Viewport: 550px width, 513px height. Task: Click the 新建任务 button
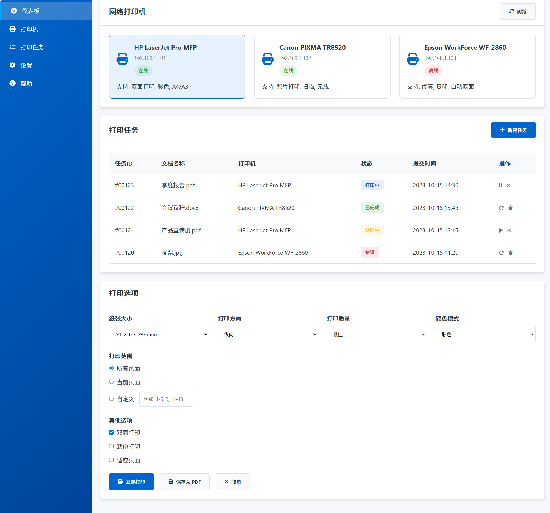tap(513, 130)
